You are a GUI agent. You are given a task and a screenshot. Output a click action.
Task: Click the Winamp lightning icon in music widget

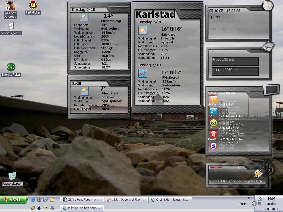[258, 173]
